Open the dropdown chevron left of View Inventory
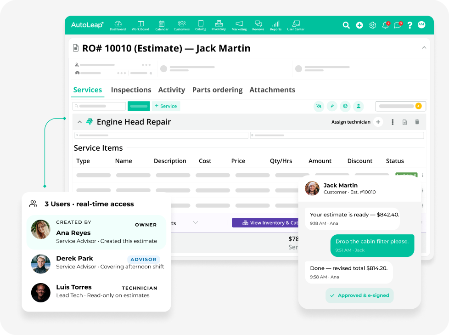 196,222
